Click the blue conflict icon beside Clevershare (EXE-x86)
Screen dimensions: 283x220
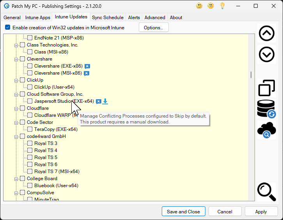[x=87, y=66]
